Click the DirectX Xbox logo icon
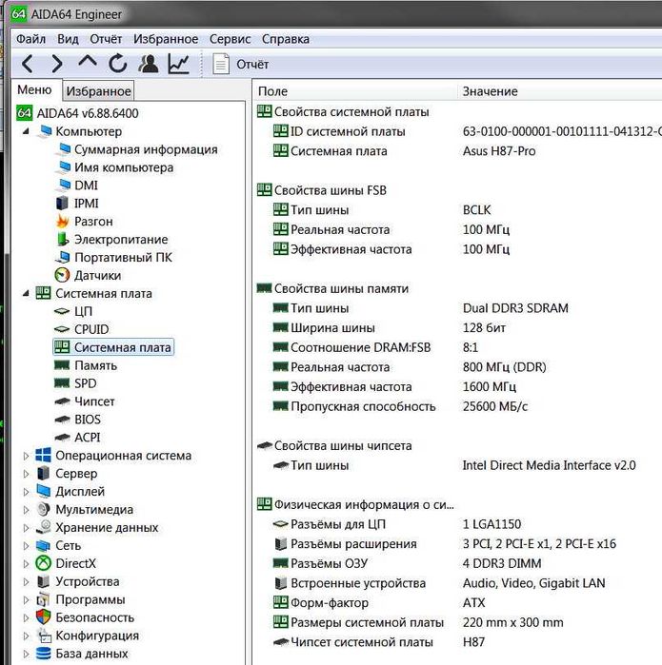Viewport: 662px width, 665px height. (43, 563)
